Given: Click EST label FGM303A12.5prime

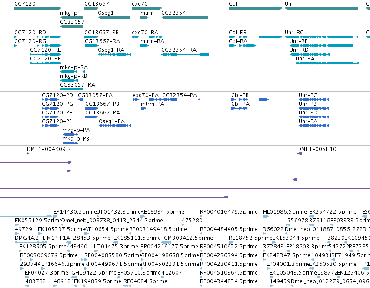Looking at the screenshot, I should pyautogui.click(x=187, y=238).
